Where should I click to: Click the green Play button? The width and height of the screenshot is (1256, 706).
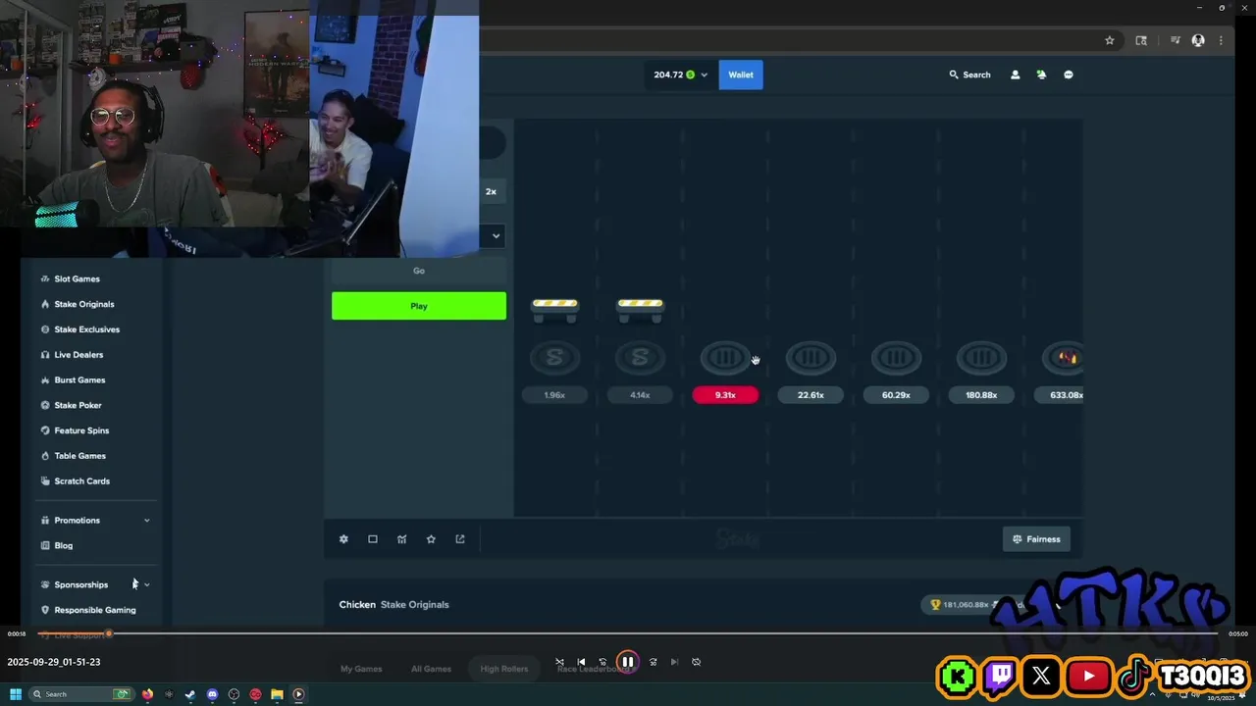tap(419, 306)
